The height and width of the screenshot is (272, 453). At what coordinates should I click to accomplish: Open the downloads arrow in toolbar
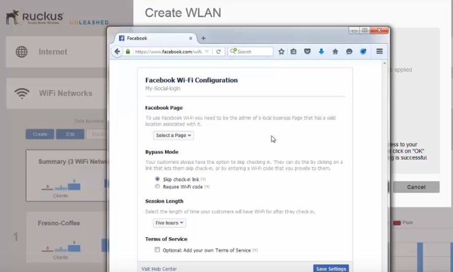(321, 51)
